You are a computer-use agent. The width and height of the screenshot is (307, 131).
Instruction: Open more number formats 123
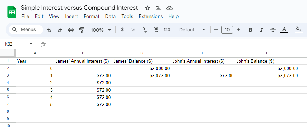(167, 30)
